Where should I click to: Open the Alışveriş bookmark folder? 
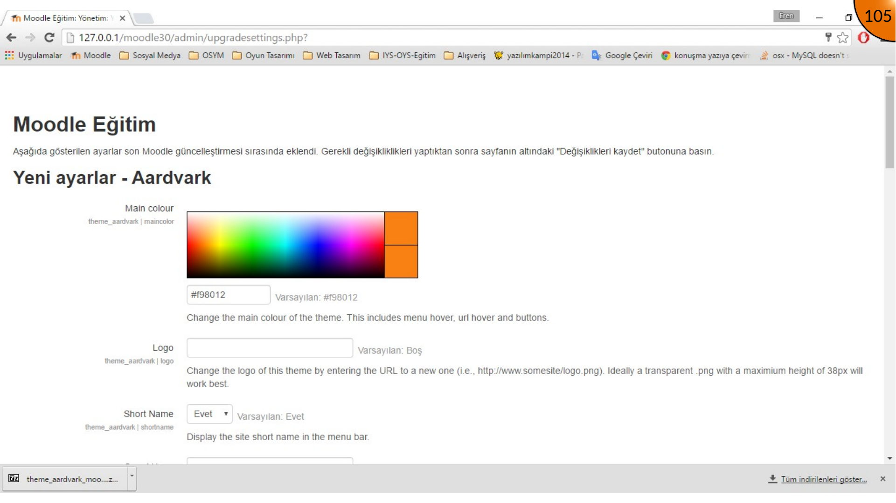[465, 55]
